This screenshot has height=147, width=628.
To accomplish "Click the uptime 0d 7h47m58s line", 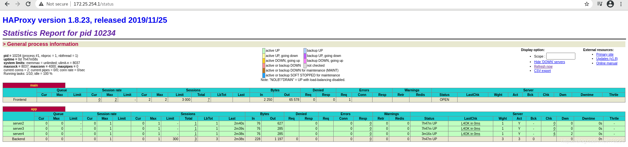I will coord(21,59).
